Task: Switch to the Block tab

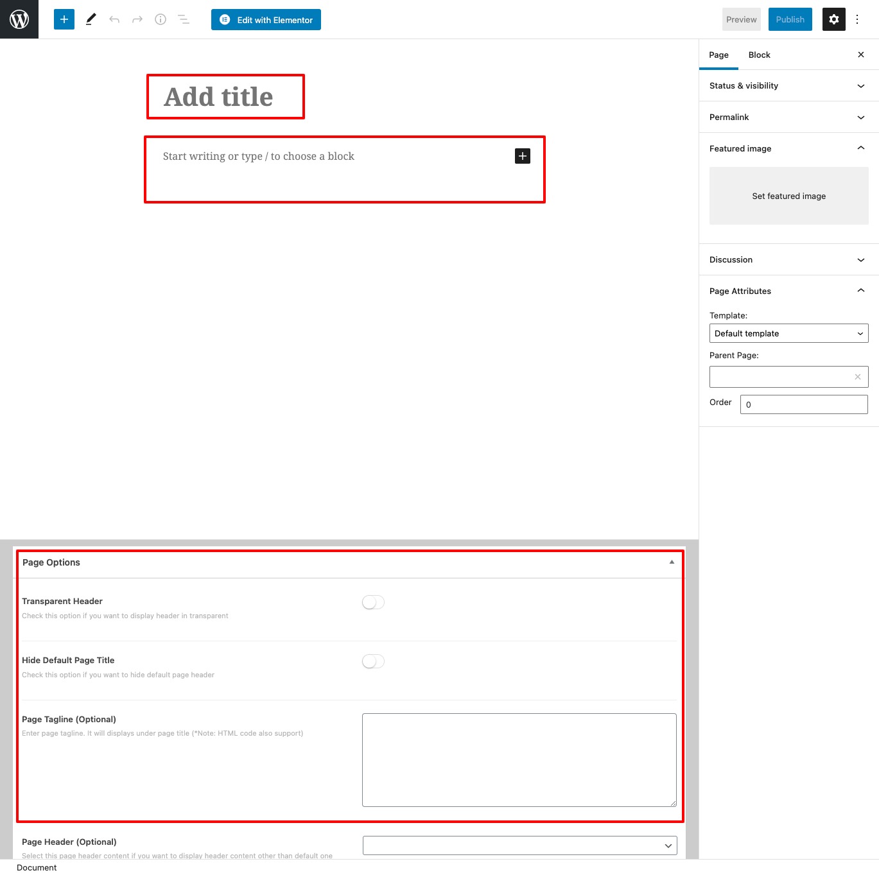Action: click(759, 55)
